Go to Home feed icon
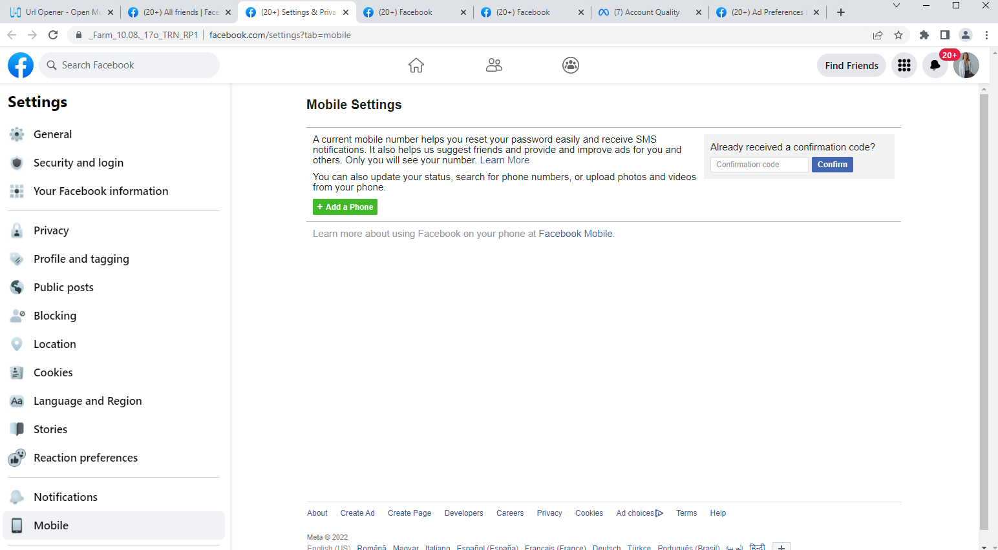998x550 pixels. 416,65
